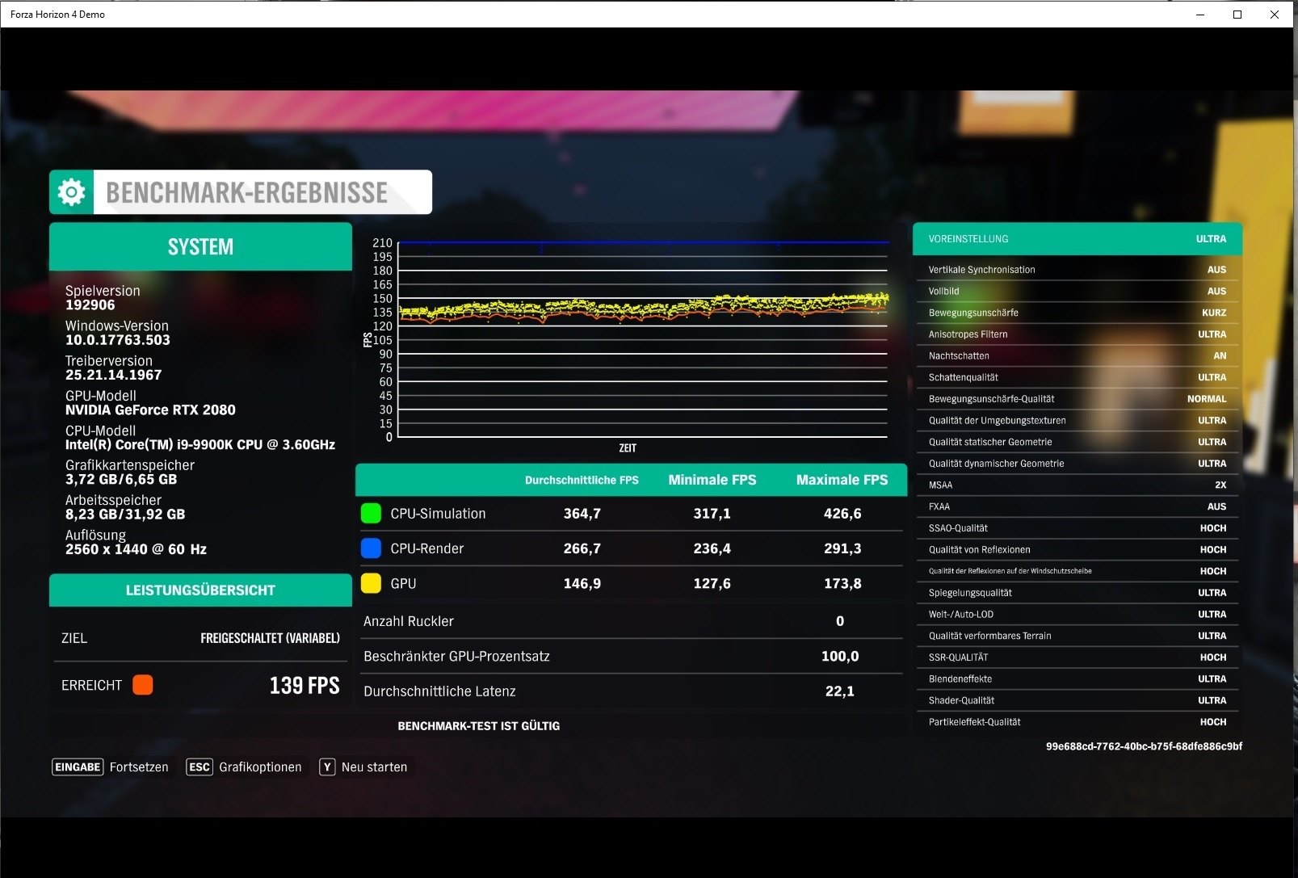
Task: Click the settings gear icon beside Benchmark-Ergebnisse
Action: pos(72,192)
